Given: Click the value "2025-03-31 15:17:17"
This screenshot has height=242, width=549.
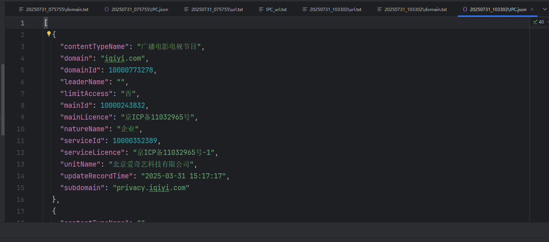Looking at the screenshot, I should tap(183, 176).
